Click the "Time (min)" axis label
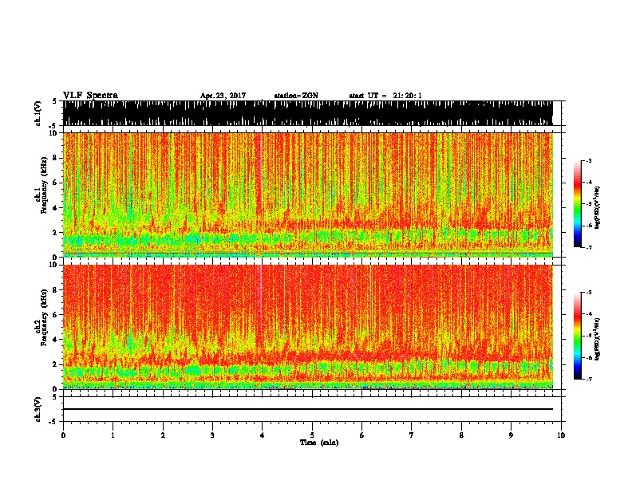Screen dimensions: 632x488 319,443
